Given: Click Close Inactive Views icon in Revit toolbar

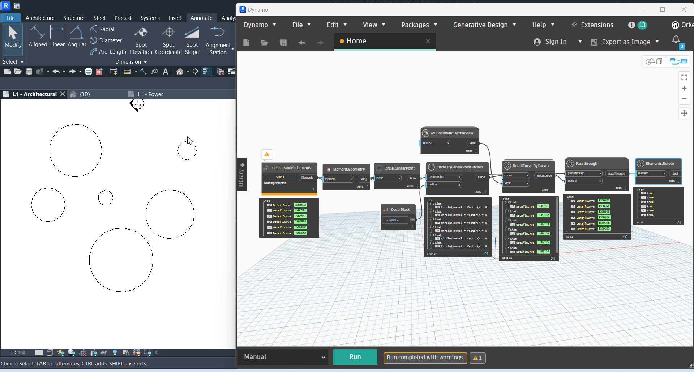Looking at the screenshot, I should (220, 72).
